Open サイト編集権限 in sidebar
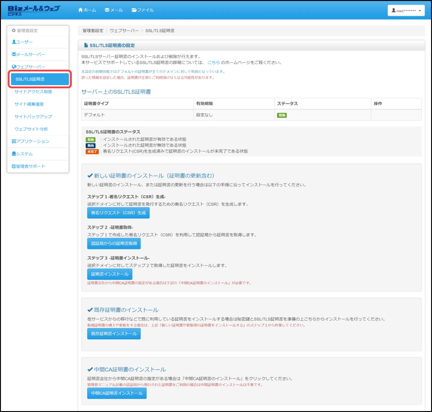This screenshot has height=412, width=432. pyautogui.click(x=29, y=104)
